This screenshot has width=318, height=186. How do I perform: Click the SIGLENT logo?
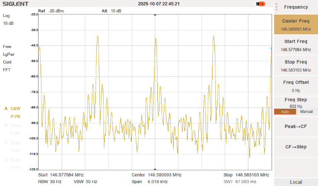15,4
